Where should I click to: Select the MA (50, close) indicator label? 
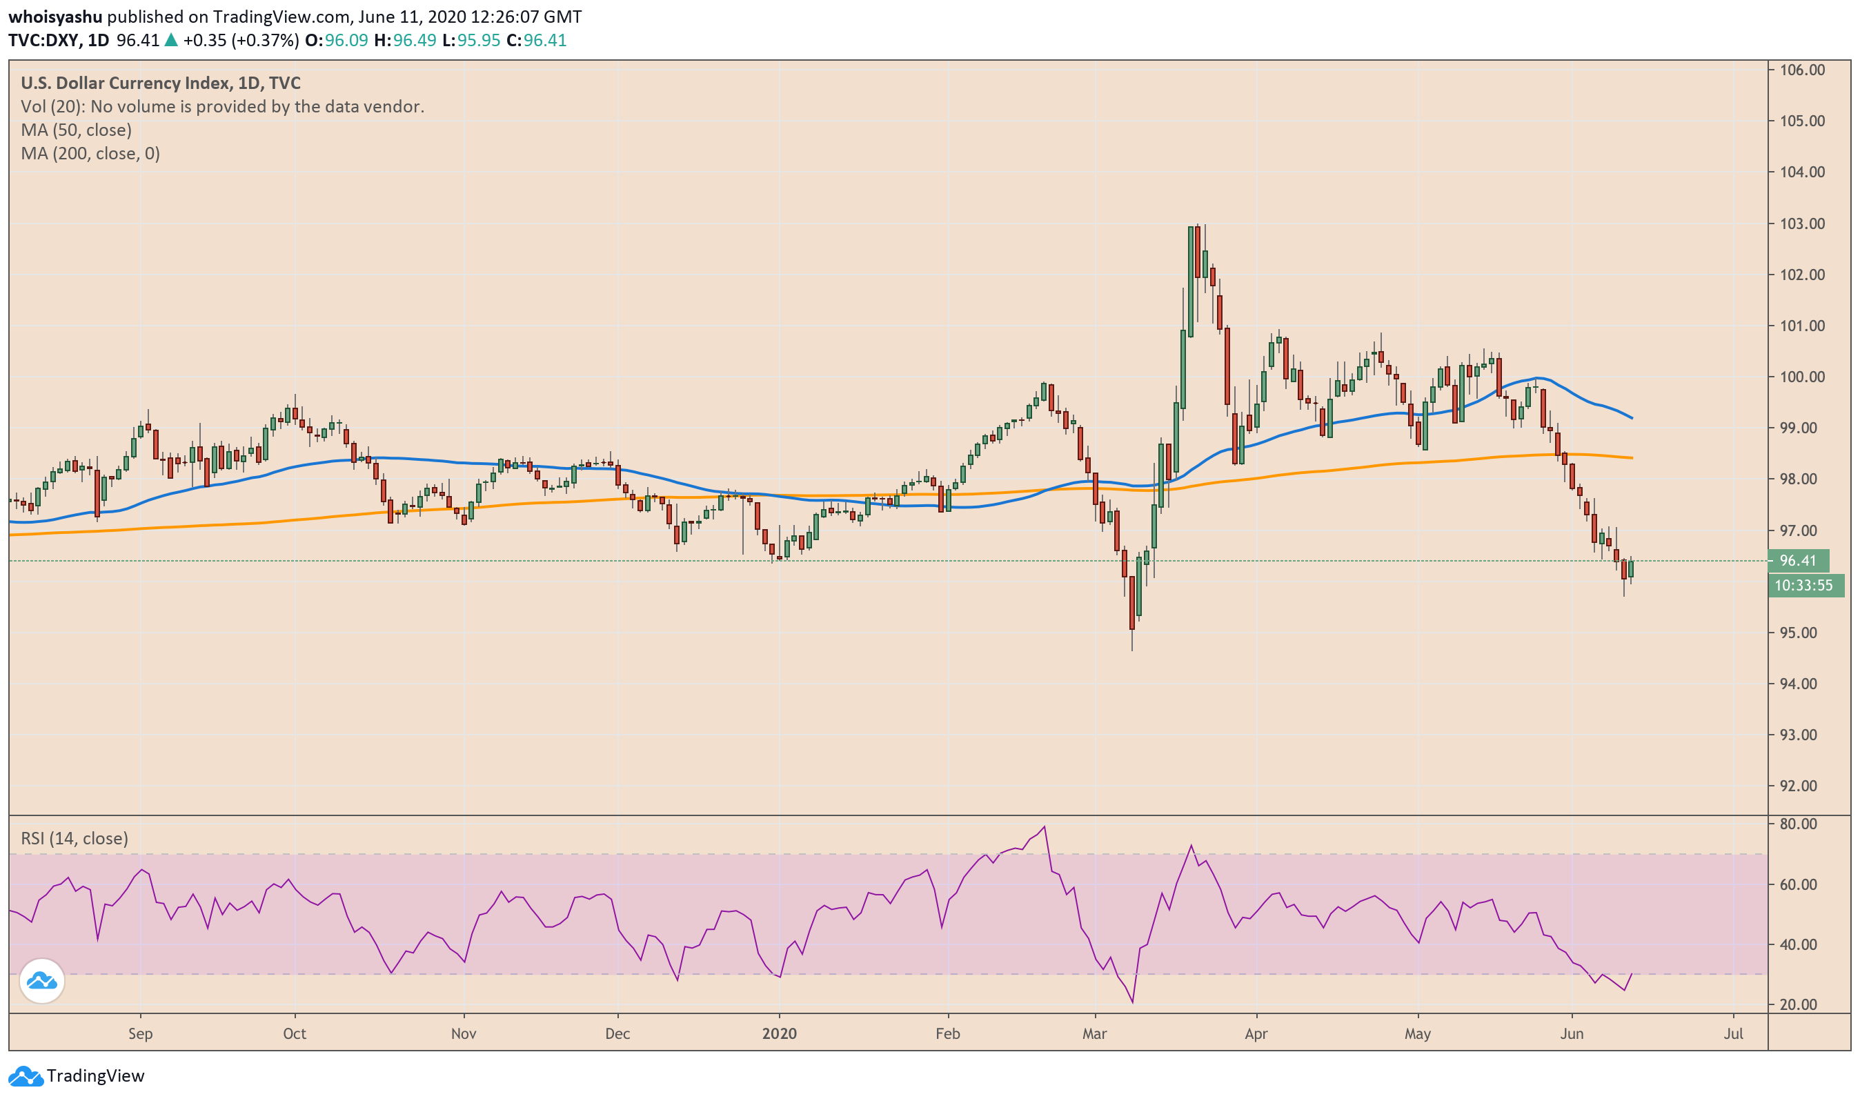pyautogui.click(x=76, y=130)
